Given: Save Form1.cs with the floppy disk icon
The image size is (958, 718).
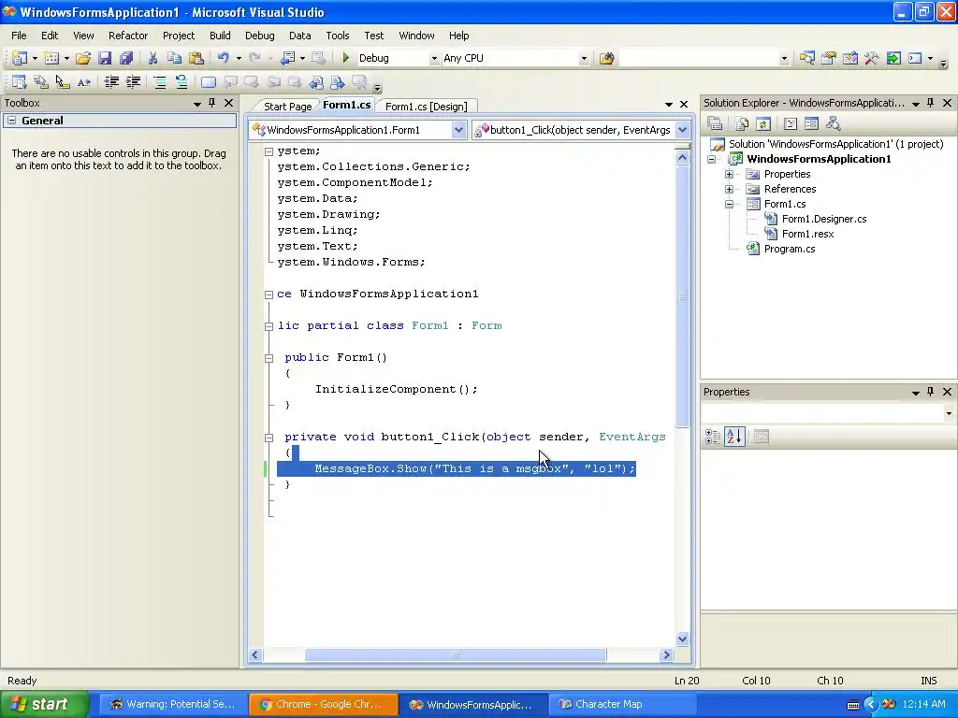Looking at the screenshot, I should (x=105, y=58).
